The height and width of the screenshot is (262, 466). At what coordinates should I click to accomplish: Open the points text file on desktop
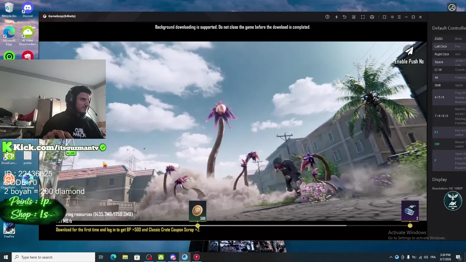point(28,158)
